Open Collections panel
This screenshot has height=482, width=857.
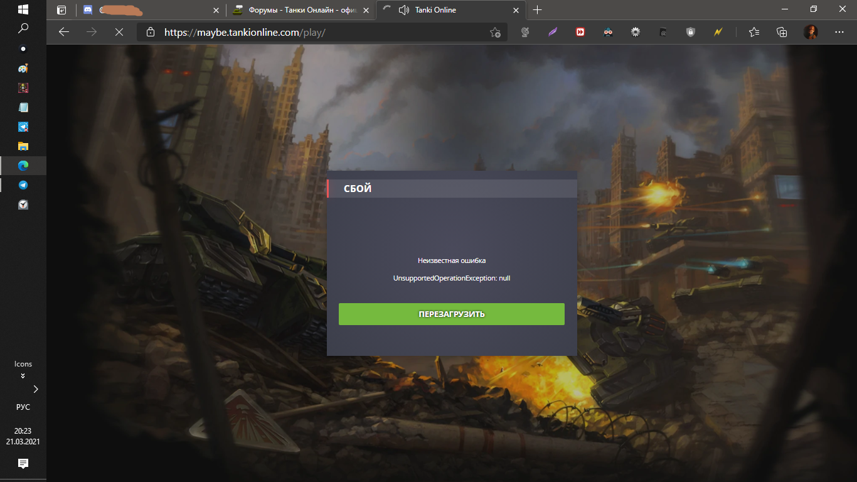pyautogui.click(x=782, y=32)
